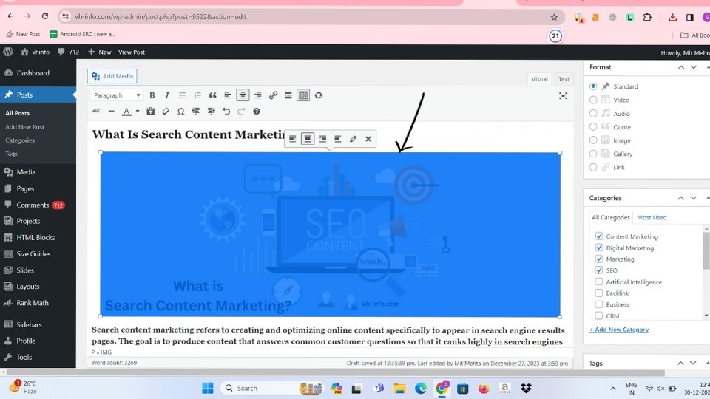This screenshot has height=399, width=710.
Task: Set image alignment to none
Action: point(338,139)
